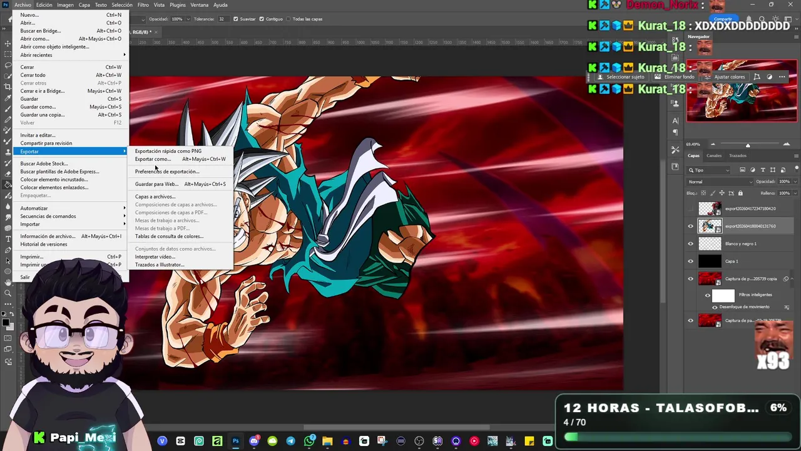Click the Lock all padlock icon
The image size is (801, 451).
click(740, 193)
